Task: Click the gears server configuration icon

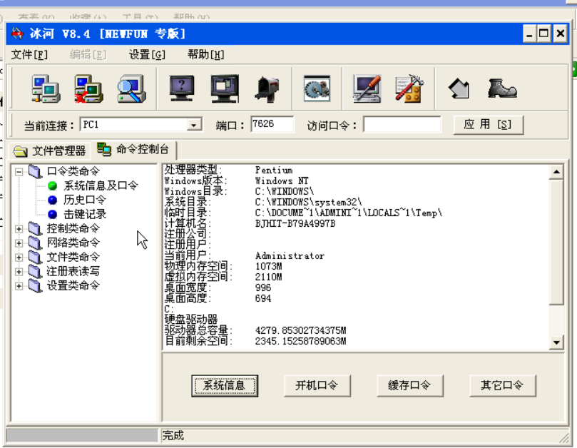Action: 317,88
